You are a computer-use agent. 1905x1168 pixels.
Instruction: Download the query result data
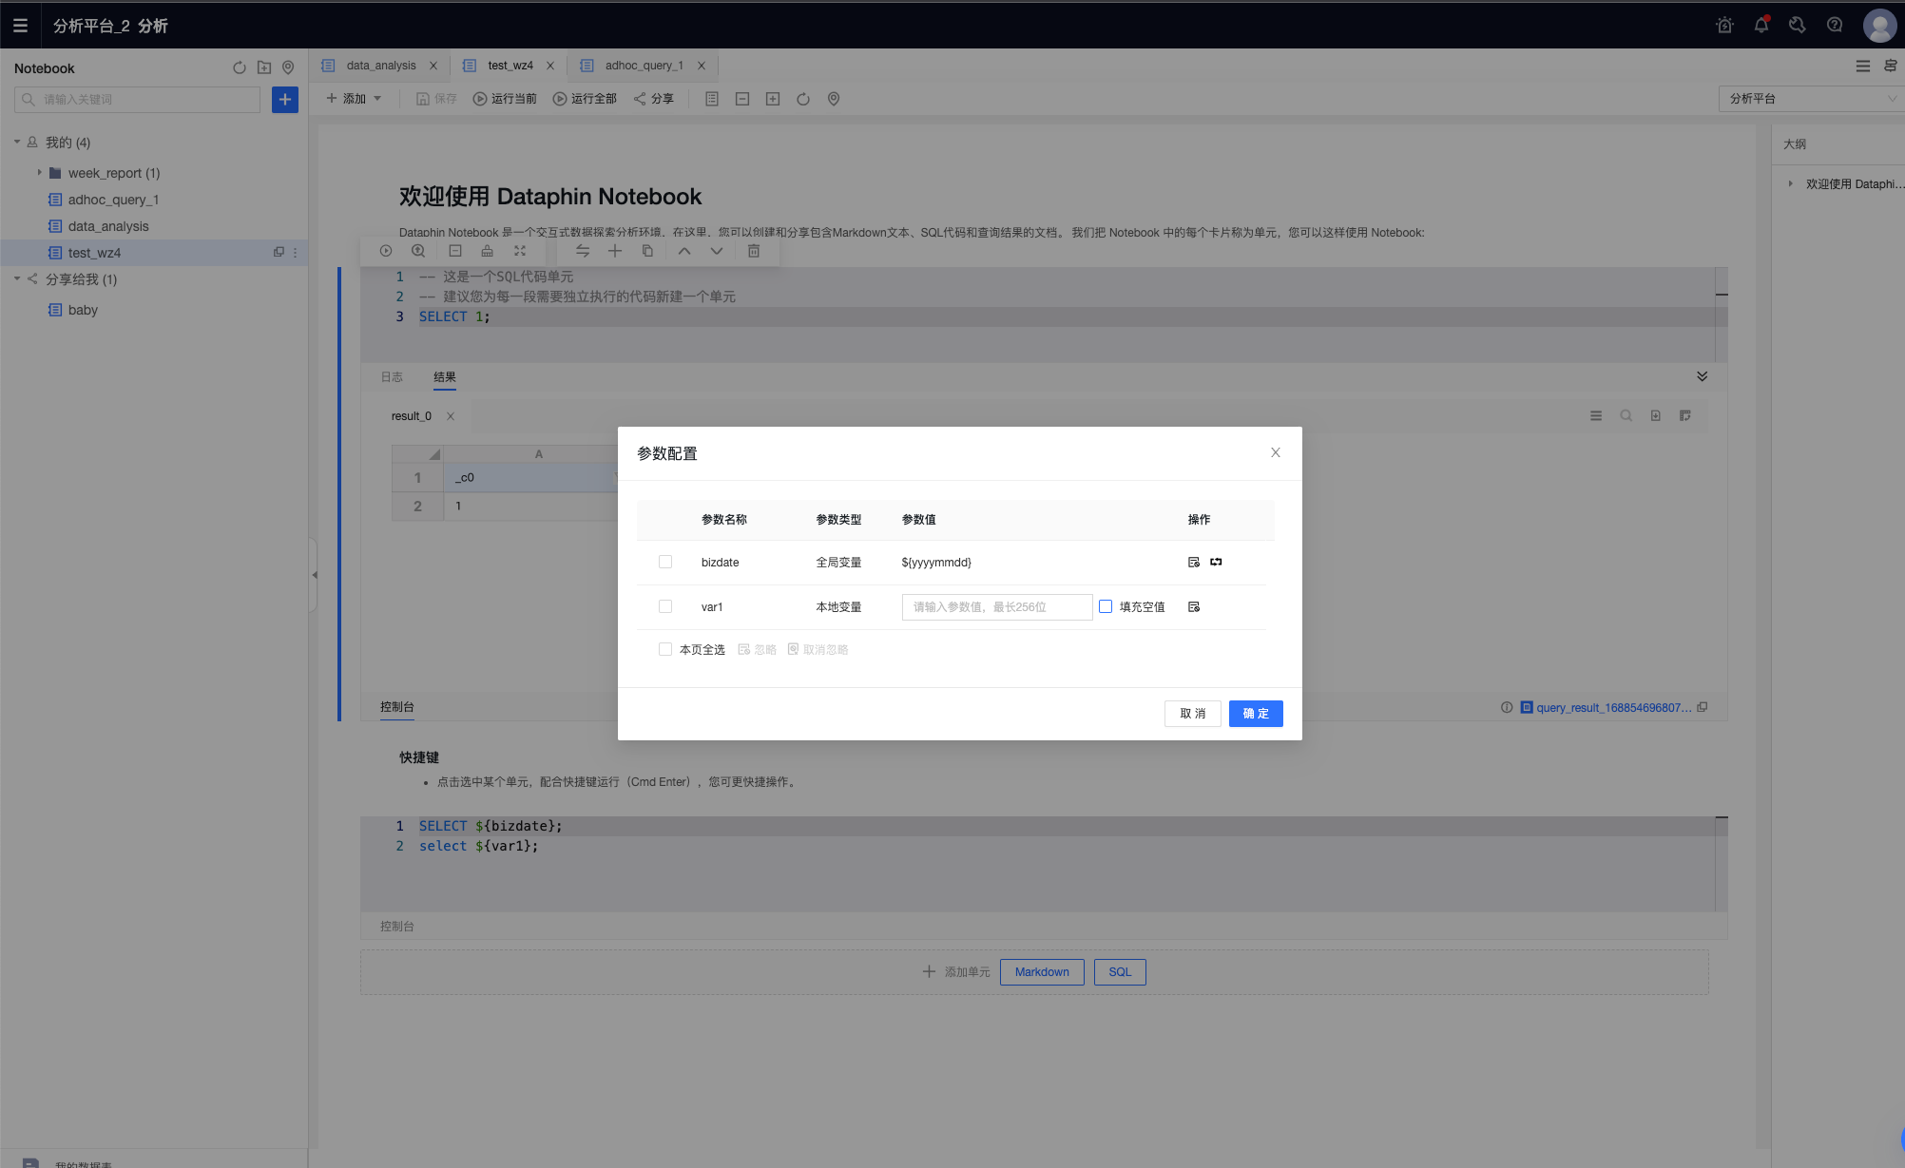[1656, 415]
